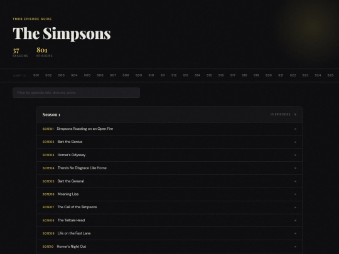Open episode Homer's Night Out
This screenshot has height=254, width=339.
pos(72,246)
